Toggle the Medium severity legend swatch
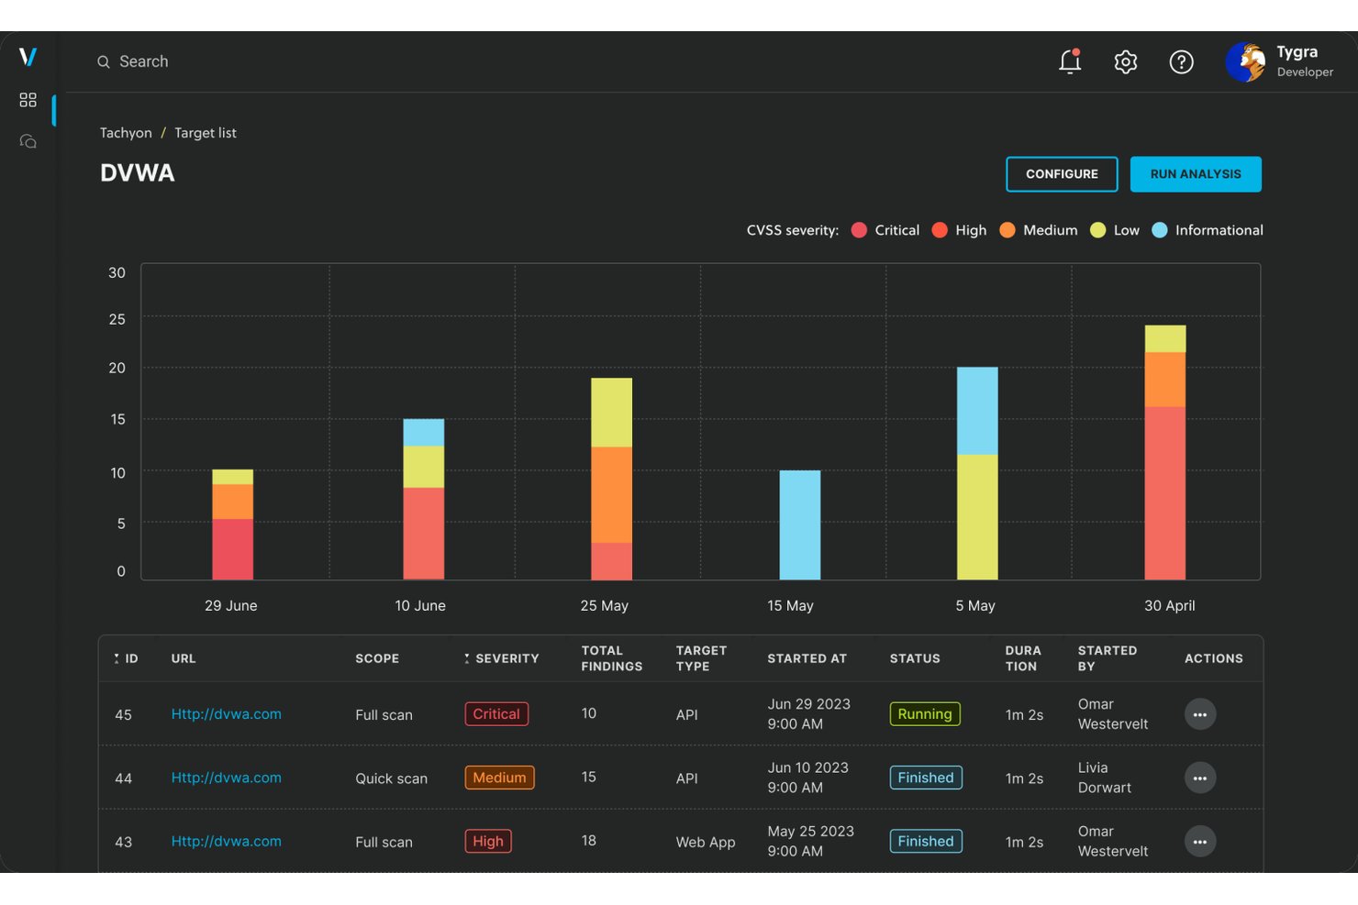 [x=1007, y=230]
